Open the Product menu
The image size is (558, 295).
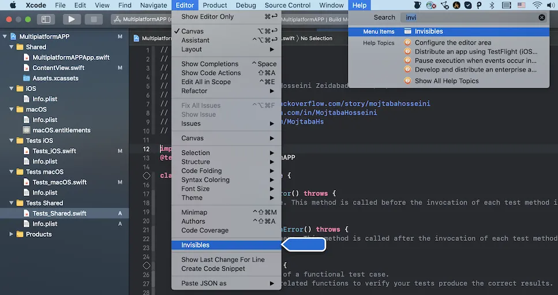click(215, 5)
